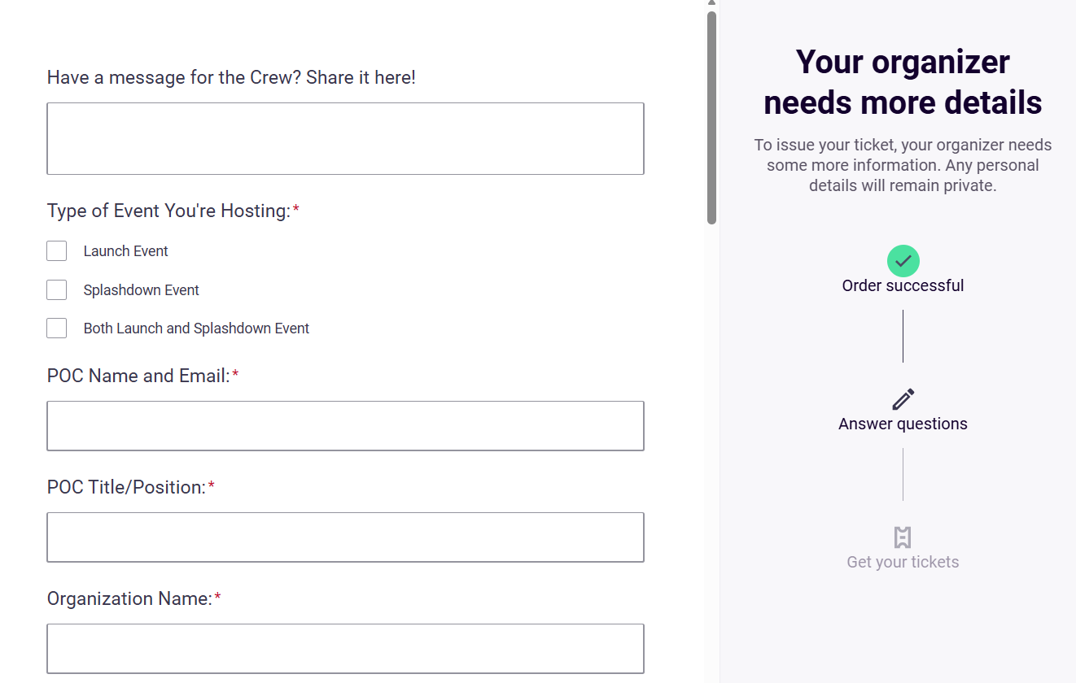Screen dimensions: 1076x683
Task: Tick the Launch Event checkbox
Action: click(x=57, y=251)
